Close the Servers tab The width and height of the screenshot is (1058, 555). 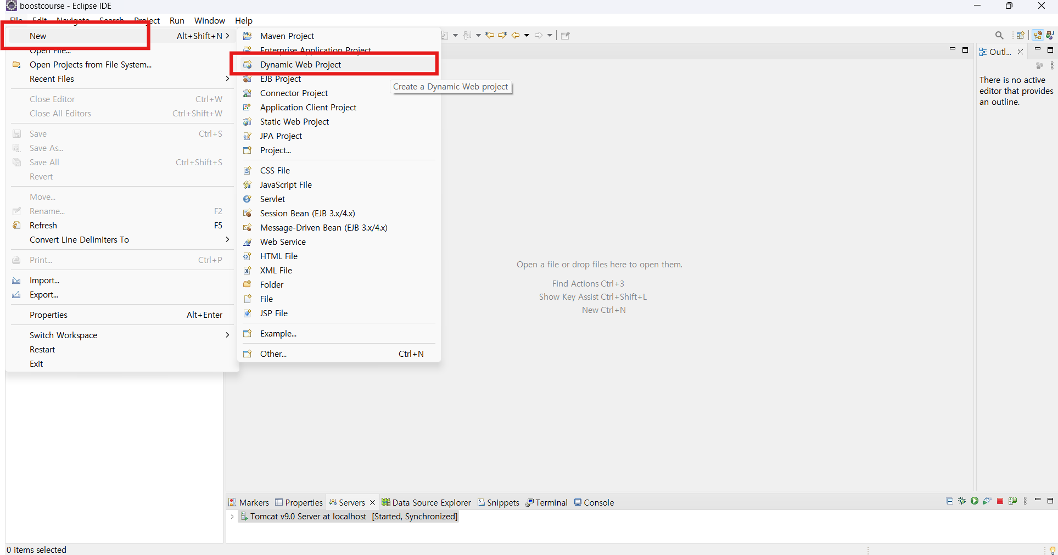pos(372,502)
